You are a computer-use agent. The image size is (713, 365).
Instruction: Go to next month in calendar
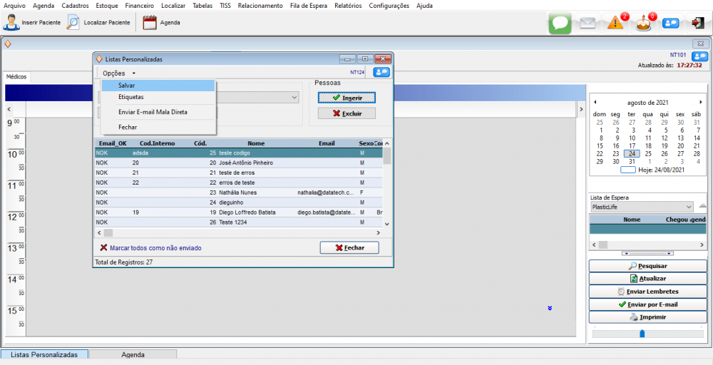(700, 102)
